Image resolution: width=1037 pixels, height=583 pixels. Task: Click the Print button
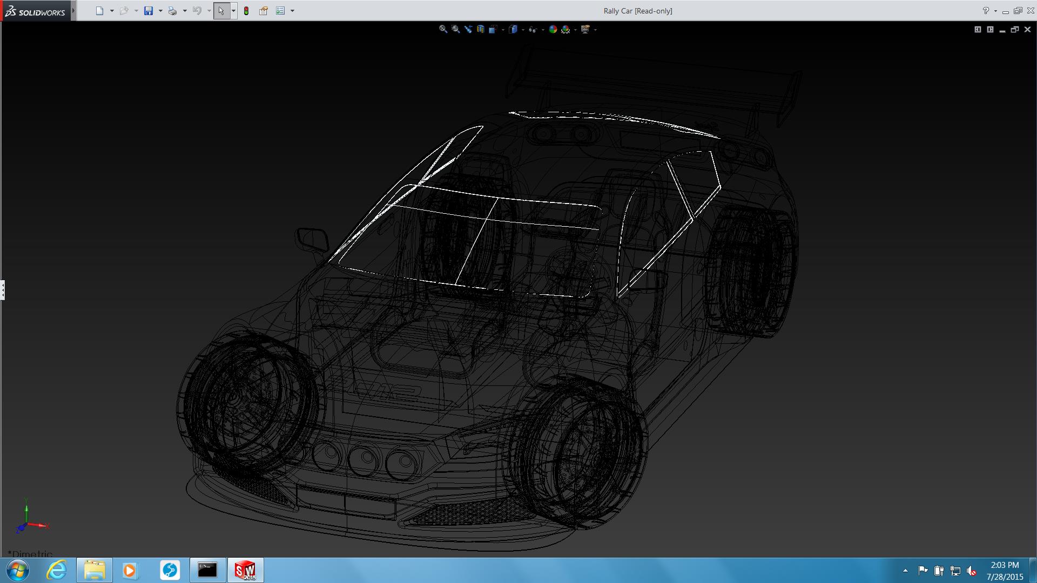click(x=172, y=11)
